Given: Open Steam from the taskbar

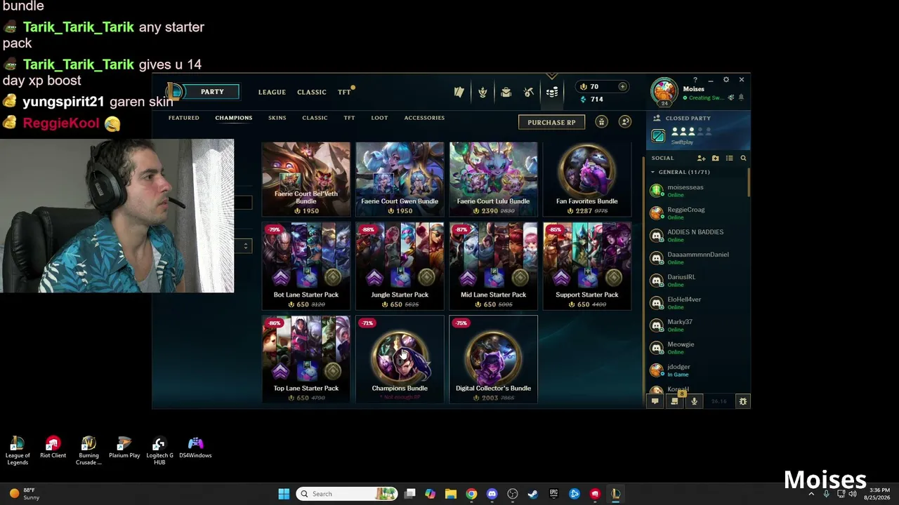Looking at the screenshot, I should coord(533,494).
